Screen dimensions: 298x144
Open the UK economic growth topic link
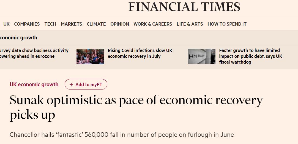34,84
